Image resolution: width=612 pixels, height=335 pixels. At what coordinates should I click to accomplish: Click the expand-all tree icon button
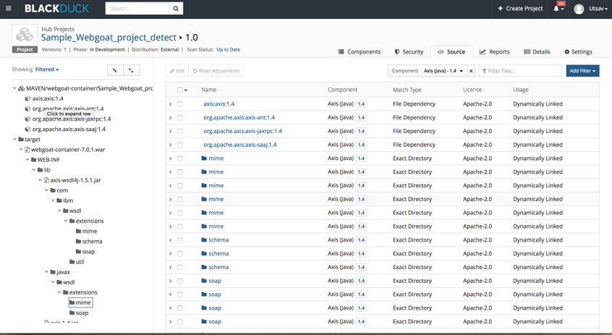coord(114,70)
